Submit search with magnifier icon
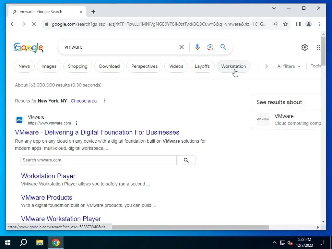This screenshot has height=249, width=332. 223,47
